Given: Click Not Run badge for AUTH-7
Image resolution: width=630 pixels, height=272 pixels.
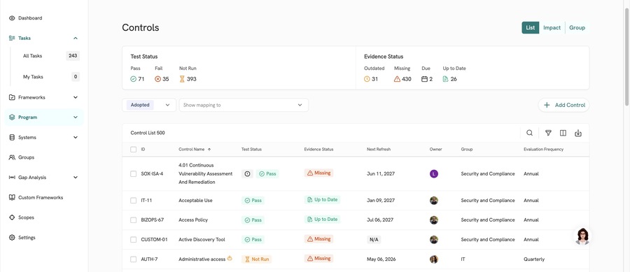Looking at the screenshot, I should 257,259.
